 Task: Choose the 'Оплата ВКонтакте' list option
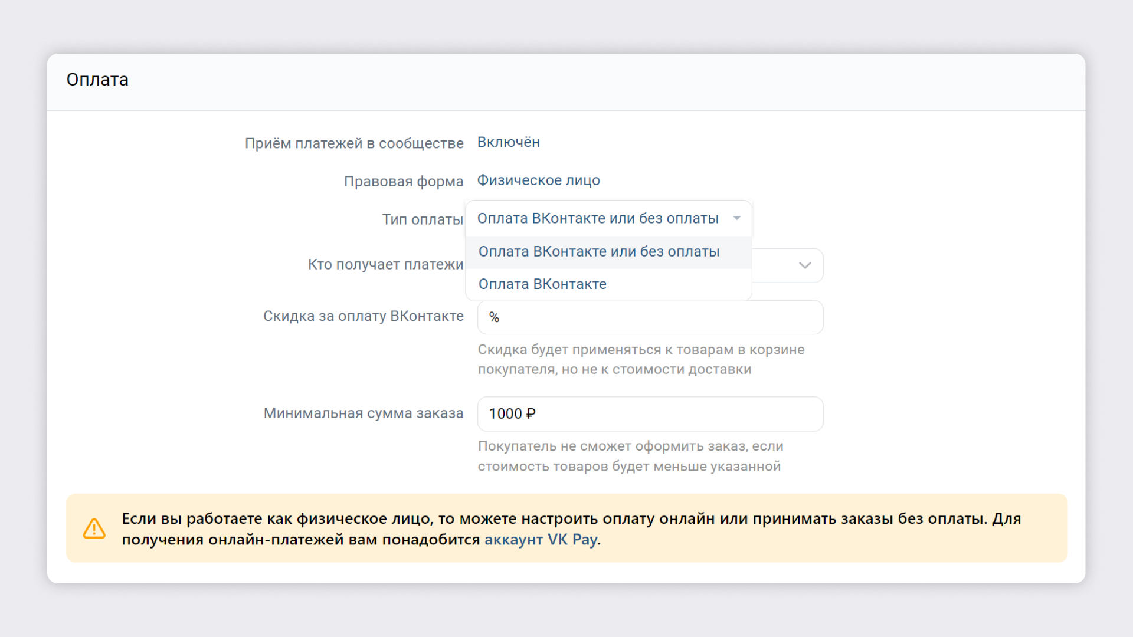tap(608, 284)
